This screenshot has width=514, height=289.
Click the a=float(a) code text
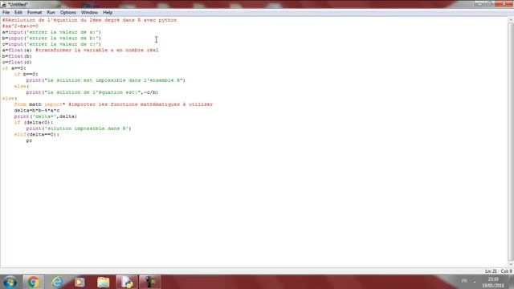[17, 50]
